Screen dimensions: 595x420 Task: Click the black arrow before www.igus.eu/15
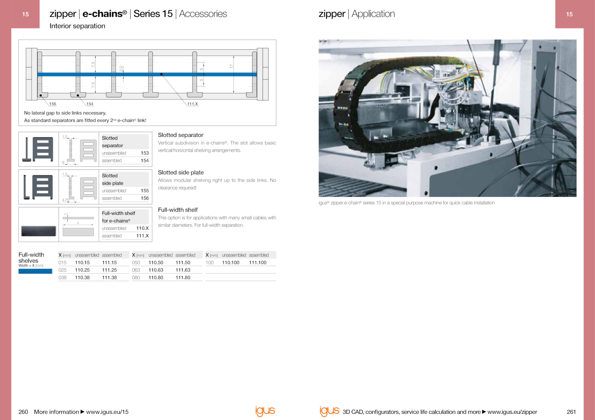[x=83, y=412]
